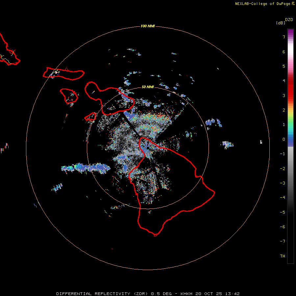Click the long blue echo band west of the radar

click(86, 168)
